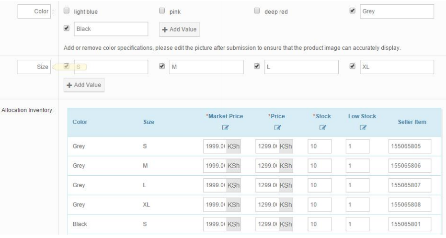Click the Black color name input
The image size is (446, 238).
click(110, 29)
